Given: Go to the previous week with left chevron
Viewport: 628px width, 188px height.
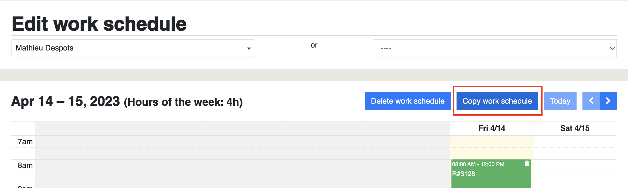Looking at the screenshot, I should [x=591, y=101].
